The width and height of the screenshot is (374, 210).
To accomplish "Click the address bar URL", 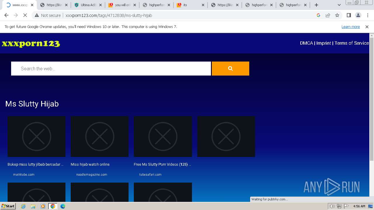I will (x=109, y=15).
